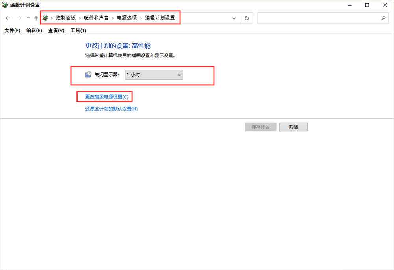Click the monitor icon beside 关闭显示器

[x=88, y=74]
